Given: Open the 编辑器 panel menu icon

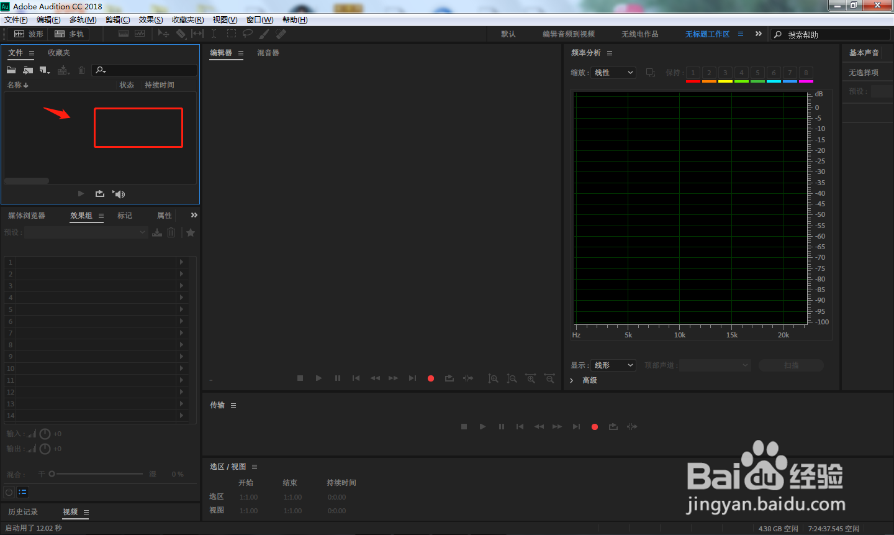Looking at the screenshot, I should [241, 53].
